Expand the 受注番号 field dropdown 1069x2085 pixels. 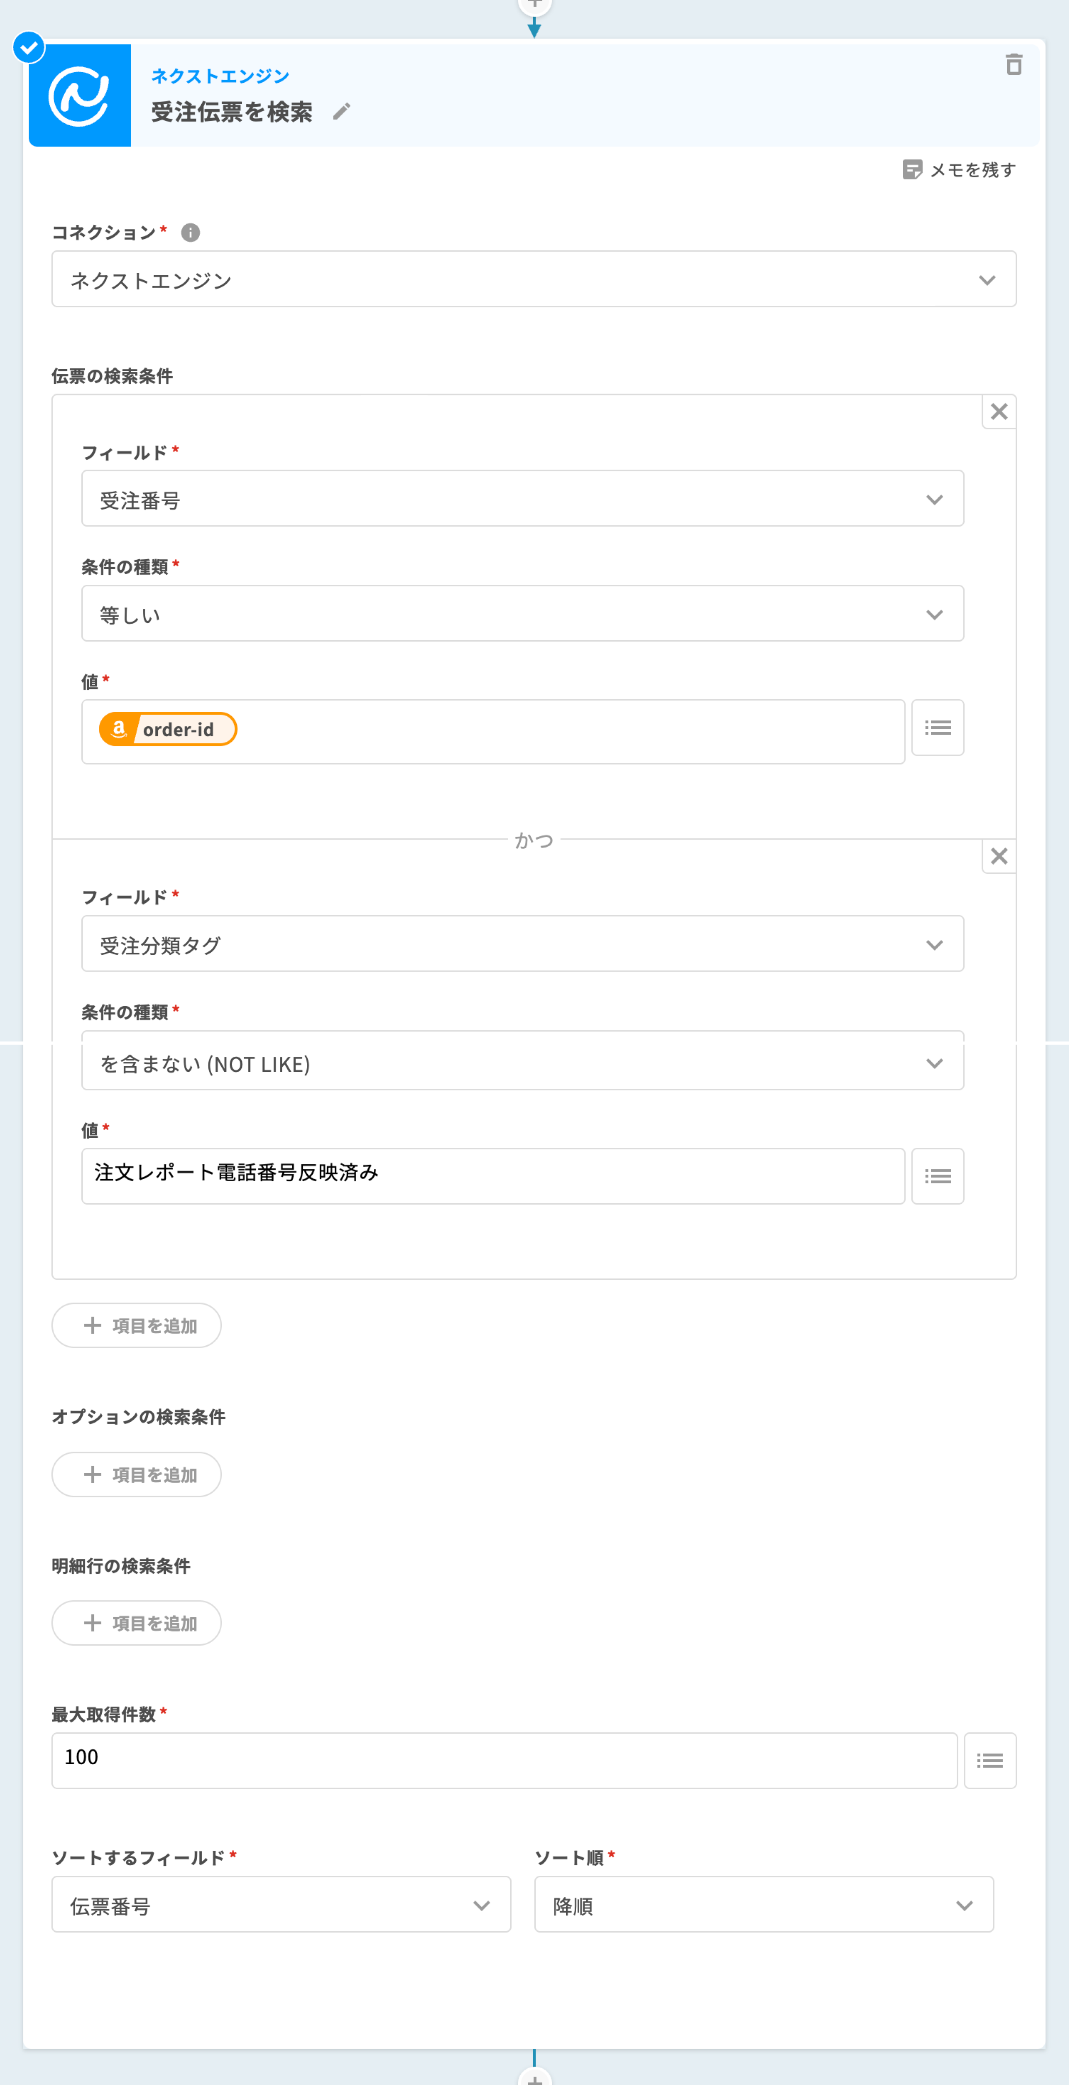pyautogui.click(x=522, y=499)
